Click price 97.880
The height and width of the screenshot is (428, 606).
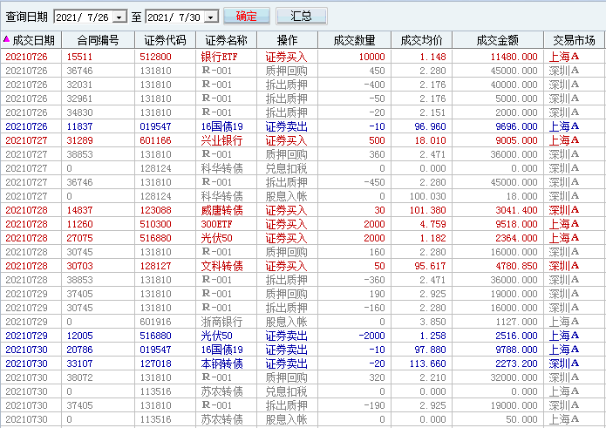click(431, 350)
